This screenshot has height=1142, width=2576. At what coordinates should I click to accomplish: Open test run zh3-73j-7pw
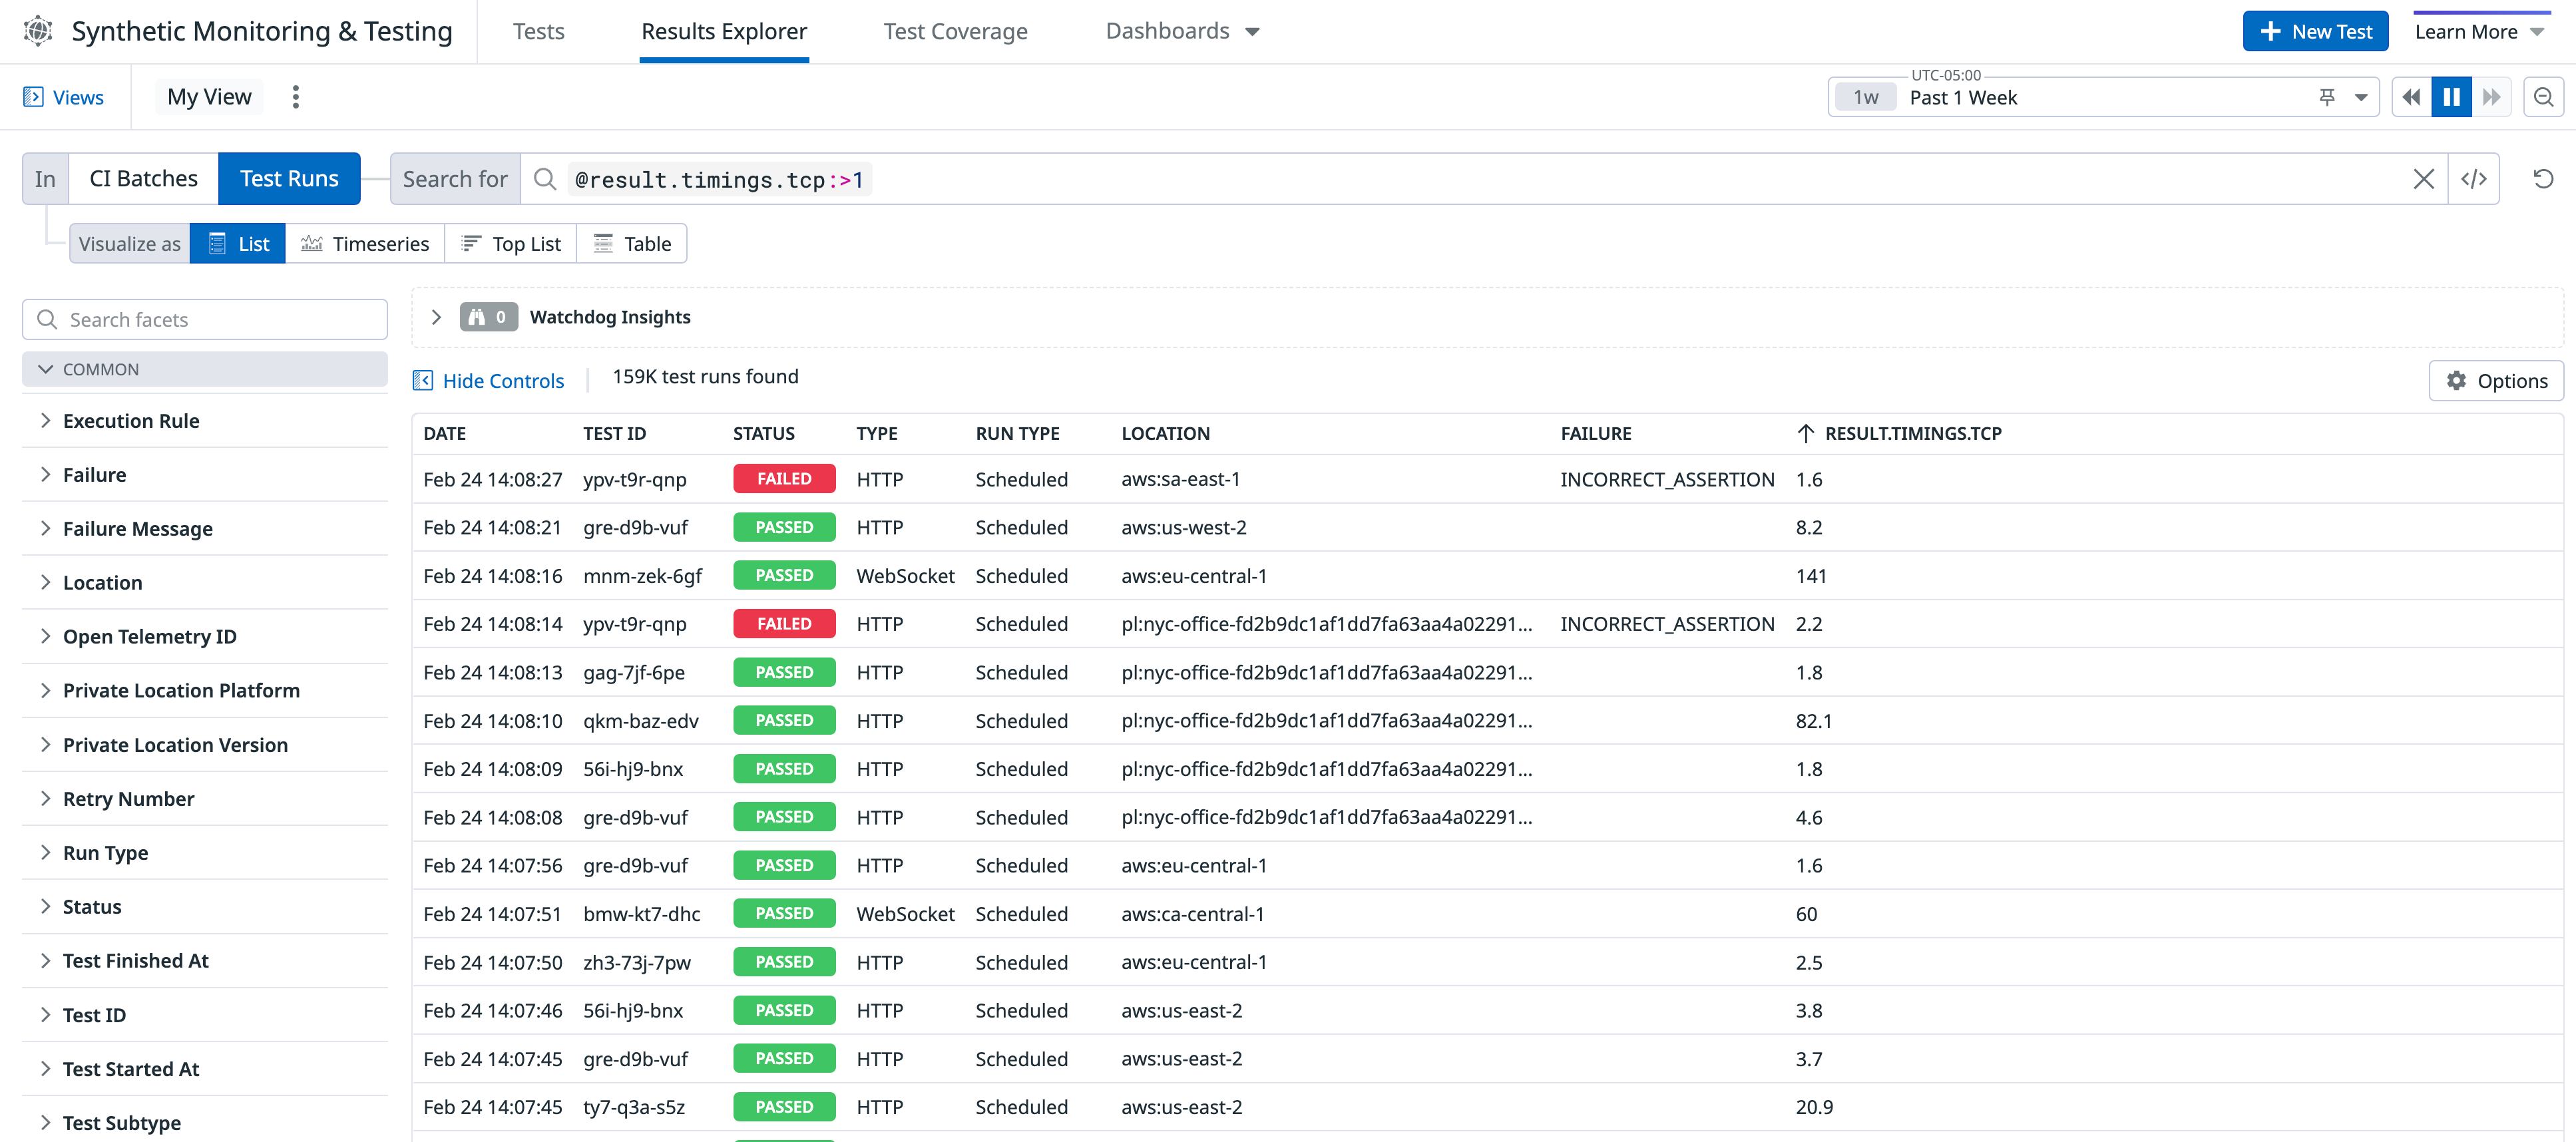pos(1487,962)
